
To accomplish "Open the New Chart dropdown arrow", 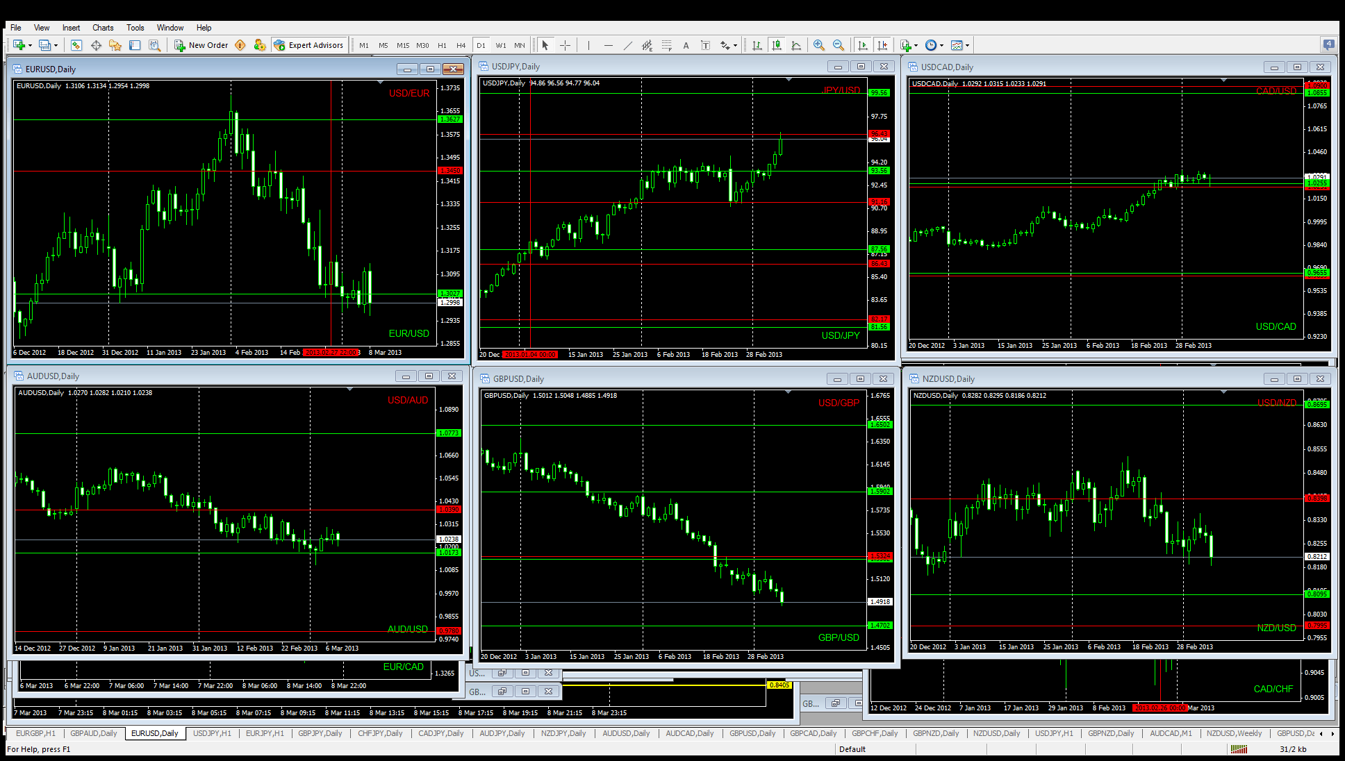I will (x=30, y=46).
